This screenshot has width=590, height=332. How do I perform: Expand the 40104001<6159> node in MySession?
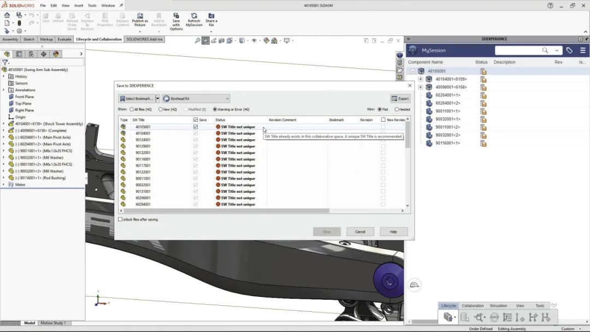(420, 79)
